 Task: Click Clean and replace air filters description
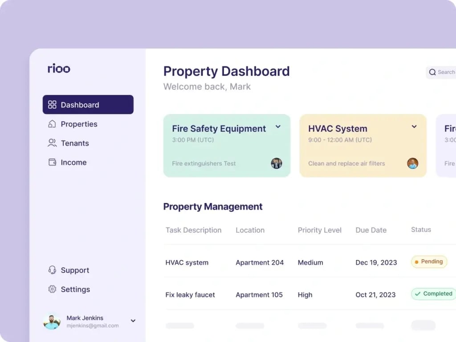(x=346, y=163)
